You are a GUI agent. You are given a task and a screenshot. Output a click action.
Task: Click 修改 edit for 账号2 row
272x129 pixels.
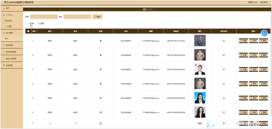coord(253,55)
